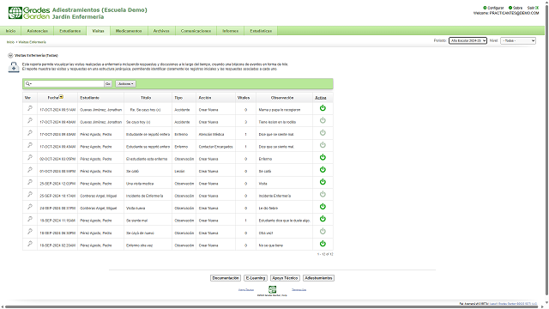
Task: Open the Medicamentos tab
Action: point(129,31)
